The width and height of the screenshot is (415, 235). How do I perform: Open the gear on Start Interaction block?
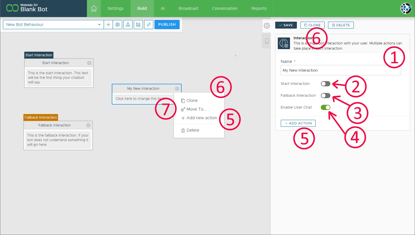[89, 63]
